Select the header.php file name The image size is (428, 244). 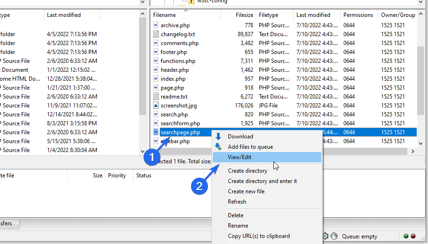pos(175,70)
